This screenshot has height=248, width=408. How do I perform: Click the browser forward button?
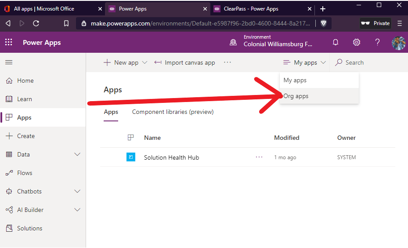pyautogui.click(x=22, y=23)
